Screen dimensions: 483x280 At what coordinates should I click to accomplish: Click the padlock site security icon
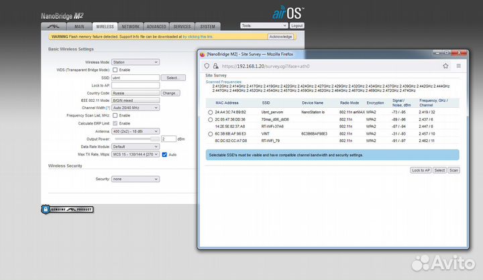(215, 66)
